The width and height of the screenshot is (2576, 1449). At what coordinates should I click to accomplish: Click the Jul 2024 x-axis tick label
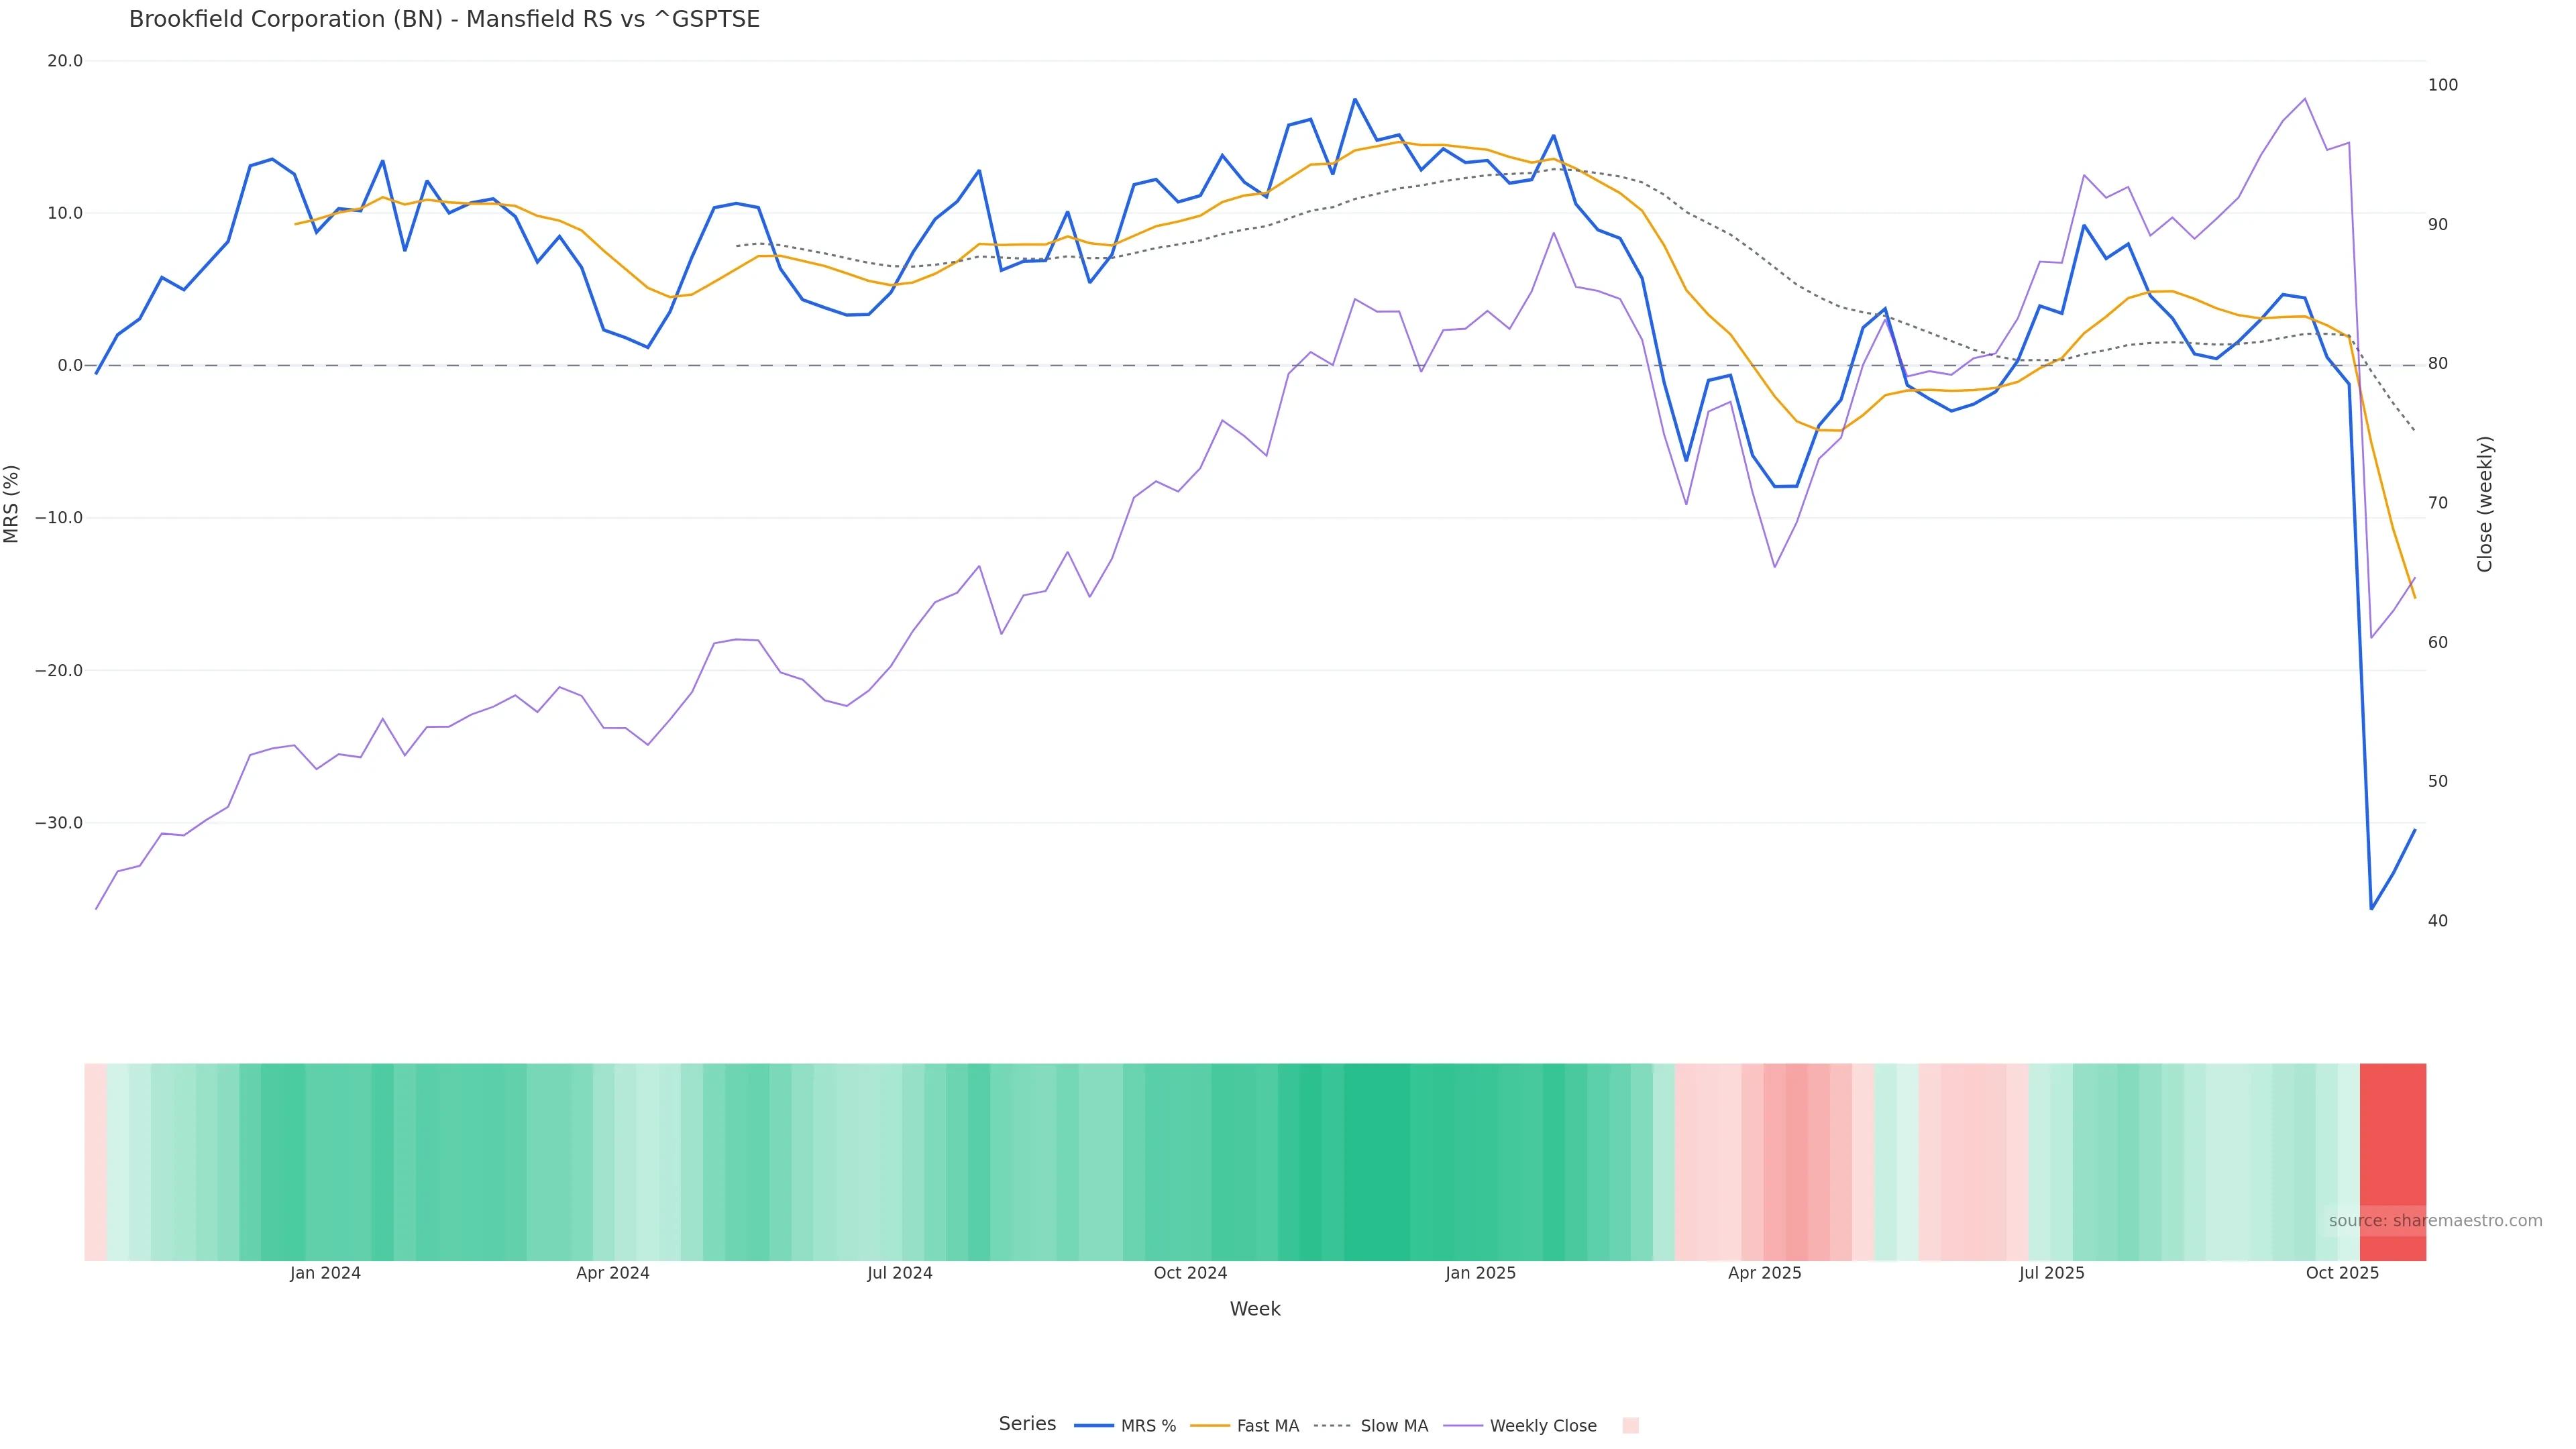coord(899,1273)
